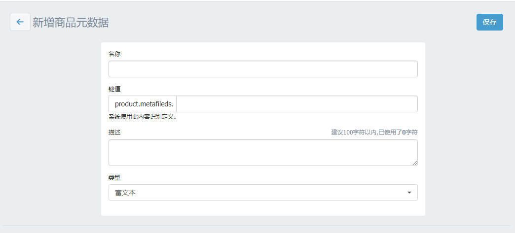Click the 类型 field label
Image resolution: width=515 pixels, height=233 pixels.
coord(114,177)
